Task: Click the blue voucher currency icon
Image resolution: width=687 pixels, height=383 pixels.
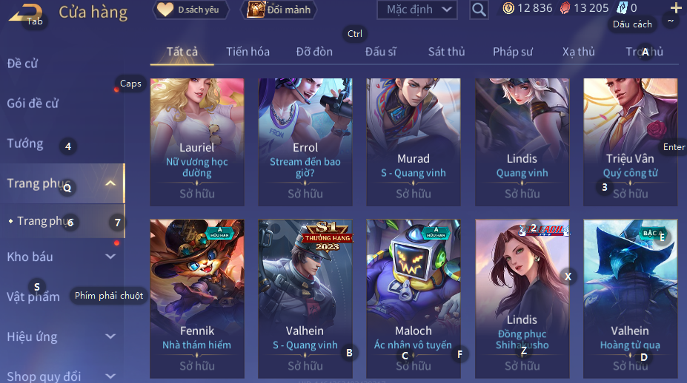Action: [623, 8]
